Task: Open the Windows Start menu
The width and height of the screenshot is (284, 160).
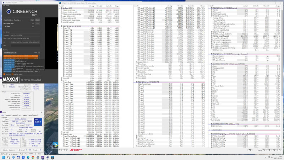Action: click(4, 158)
